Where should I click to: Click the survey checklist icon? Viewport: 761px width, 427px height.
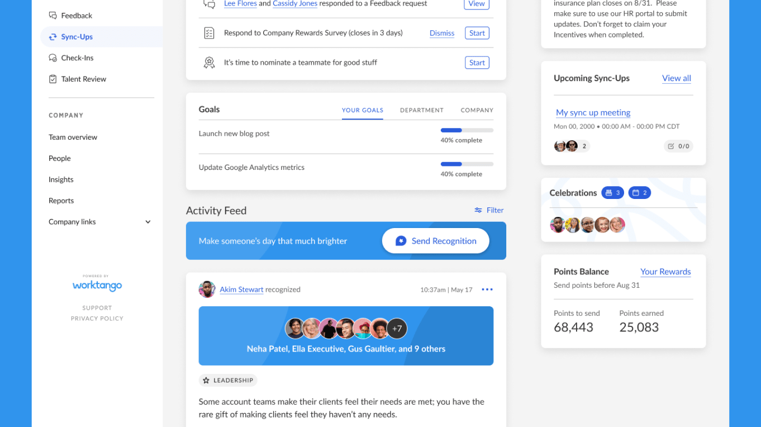(x=209, y=33)
